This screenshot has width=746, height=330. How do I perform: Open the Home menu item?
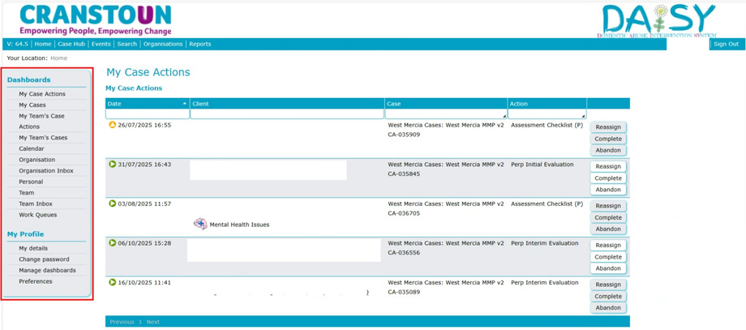(43, 45)
